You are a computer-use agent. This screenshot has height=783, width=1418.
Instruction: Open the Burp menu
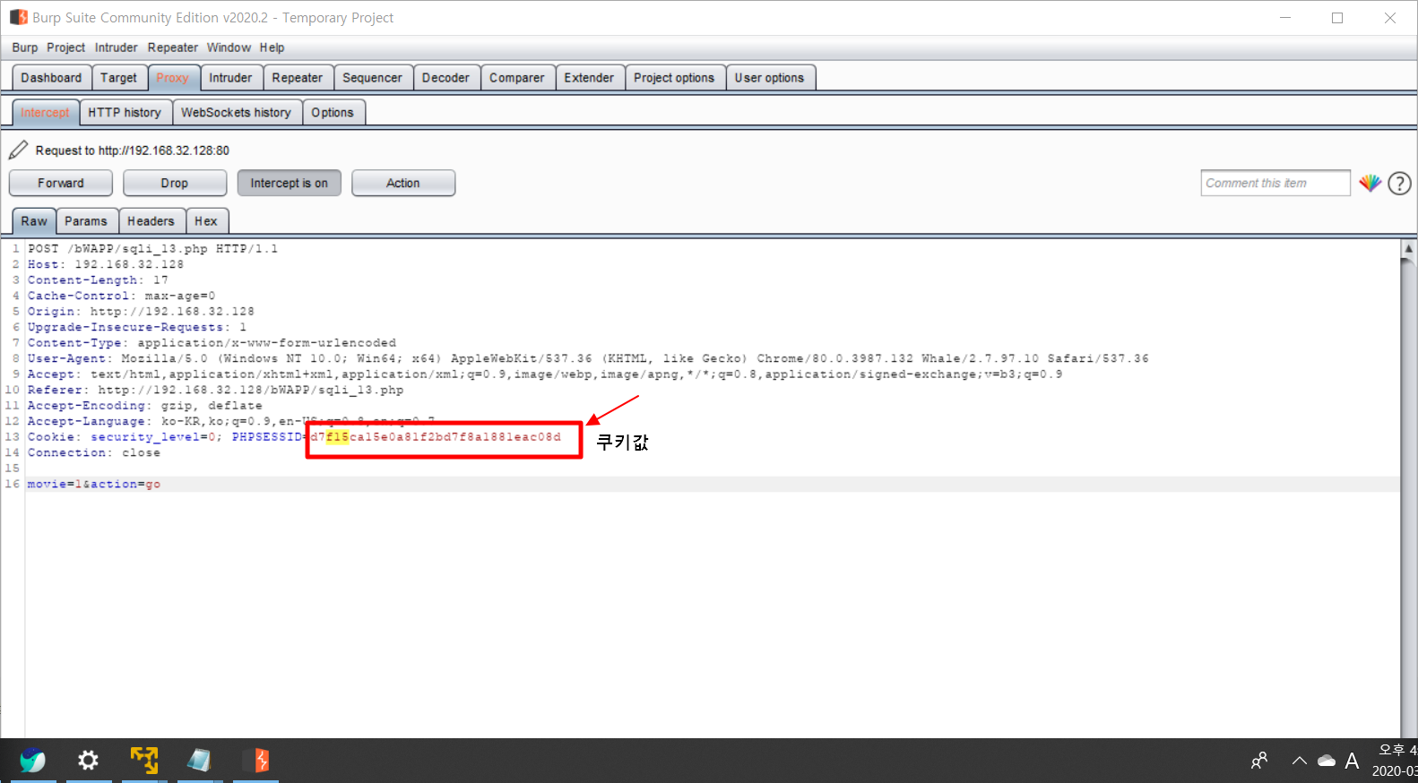point(25,47)
